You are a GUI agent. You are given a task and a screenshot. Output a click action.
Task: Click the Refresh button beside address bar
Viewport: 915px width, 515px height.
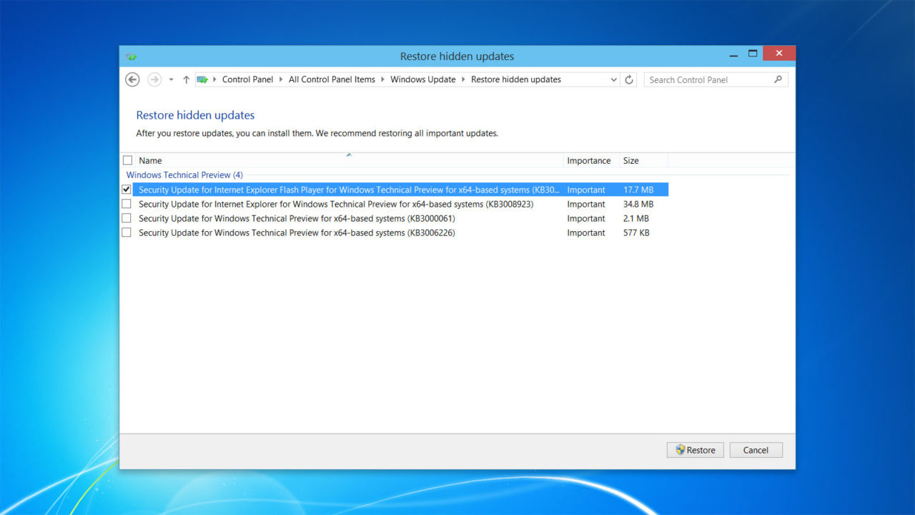tap(629, 79)
